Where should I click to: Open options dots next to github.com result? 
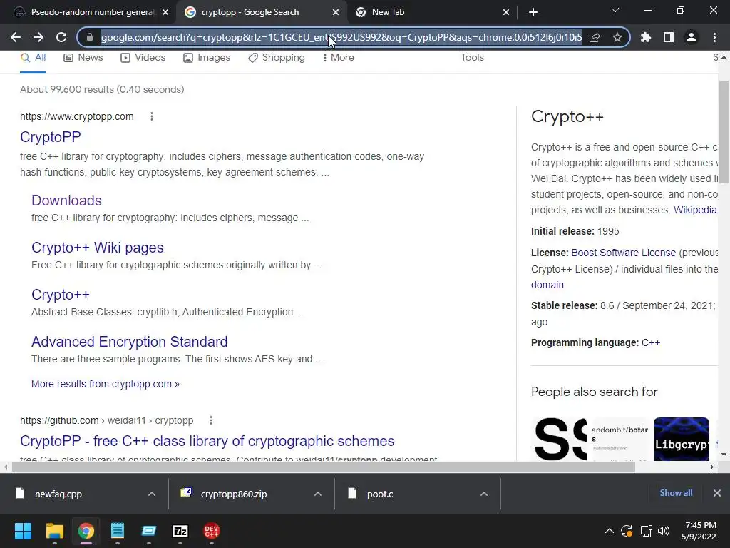click(x=211, y=420)
